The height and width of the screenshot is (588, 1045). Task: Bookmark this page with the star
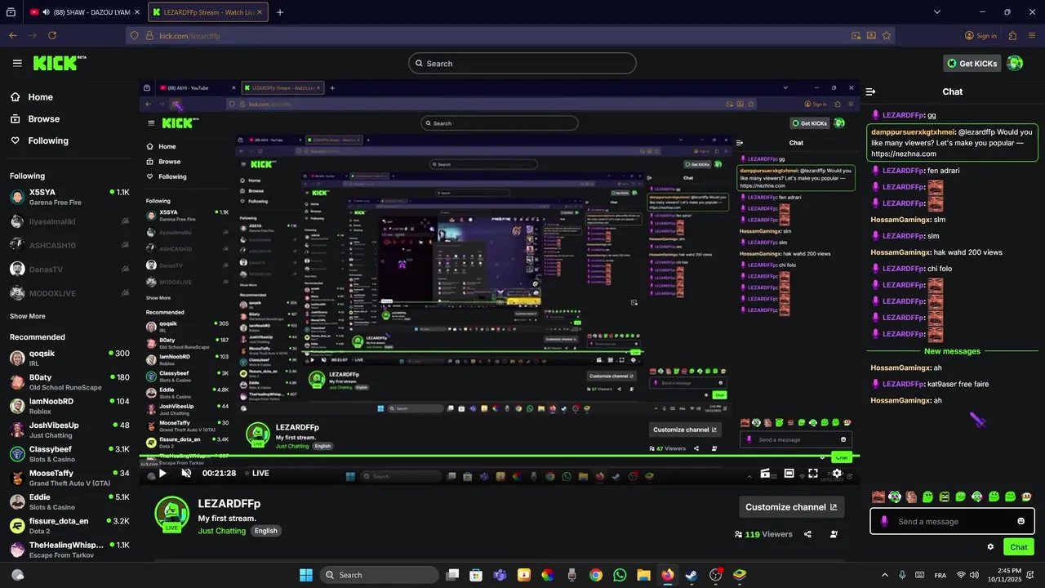pos(887,35)
